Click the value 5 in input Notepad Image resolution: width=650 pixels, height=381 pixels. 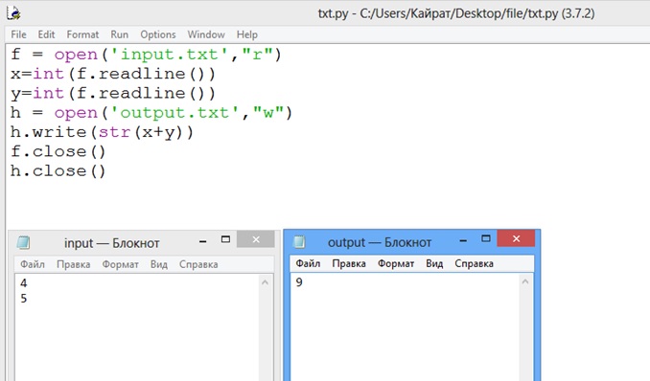point(24,298)
